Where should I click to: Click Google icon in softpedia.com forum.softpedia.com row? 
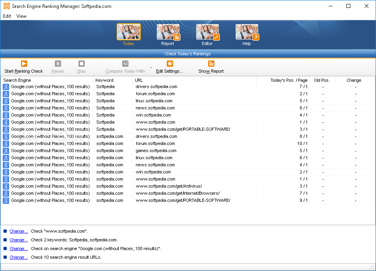click(x=6, y=144)
